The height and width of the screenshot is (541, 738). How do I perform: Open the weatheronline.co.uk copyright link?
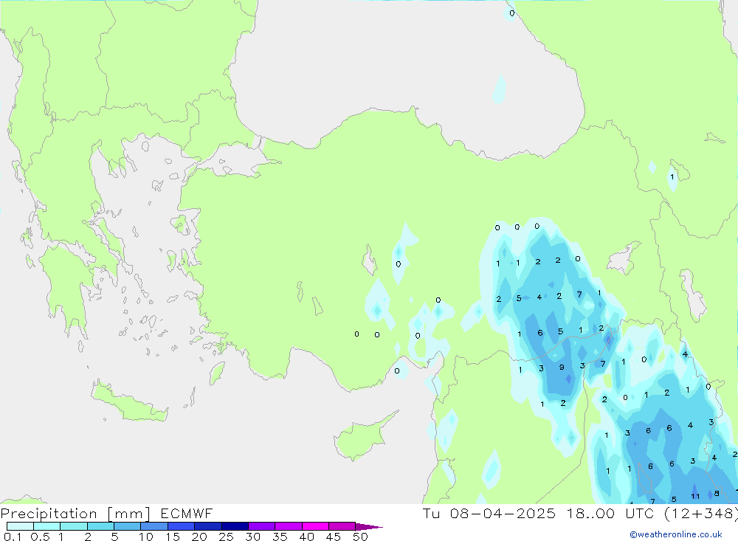click(x=675, y=534)
